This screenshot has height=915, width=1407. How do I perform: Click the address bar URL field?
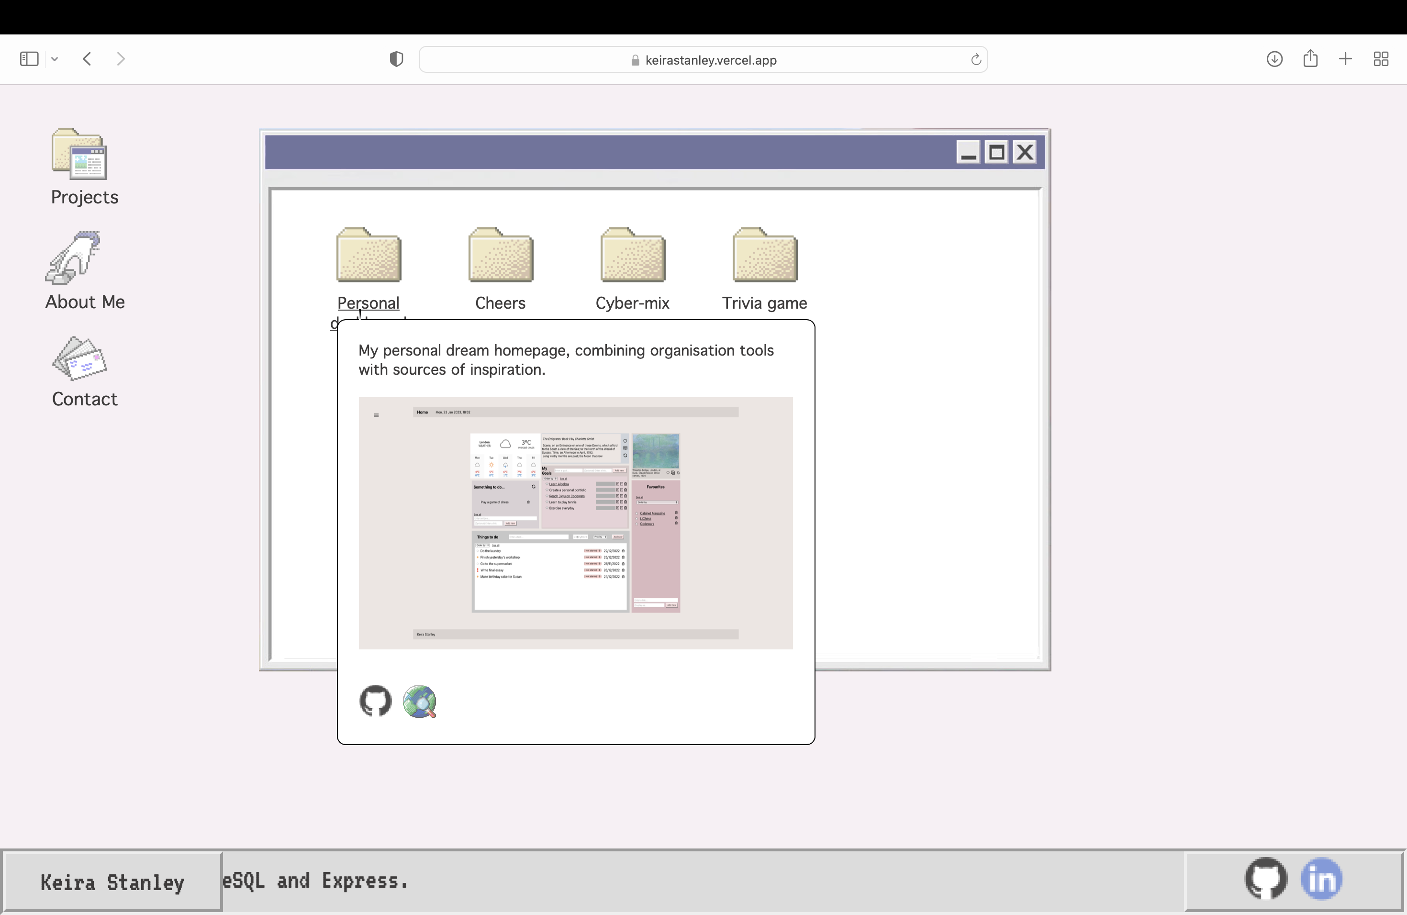pyautogui.click(x=709, y=60)
